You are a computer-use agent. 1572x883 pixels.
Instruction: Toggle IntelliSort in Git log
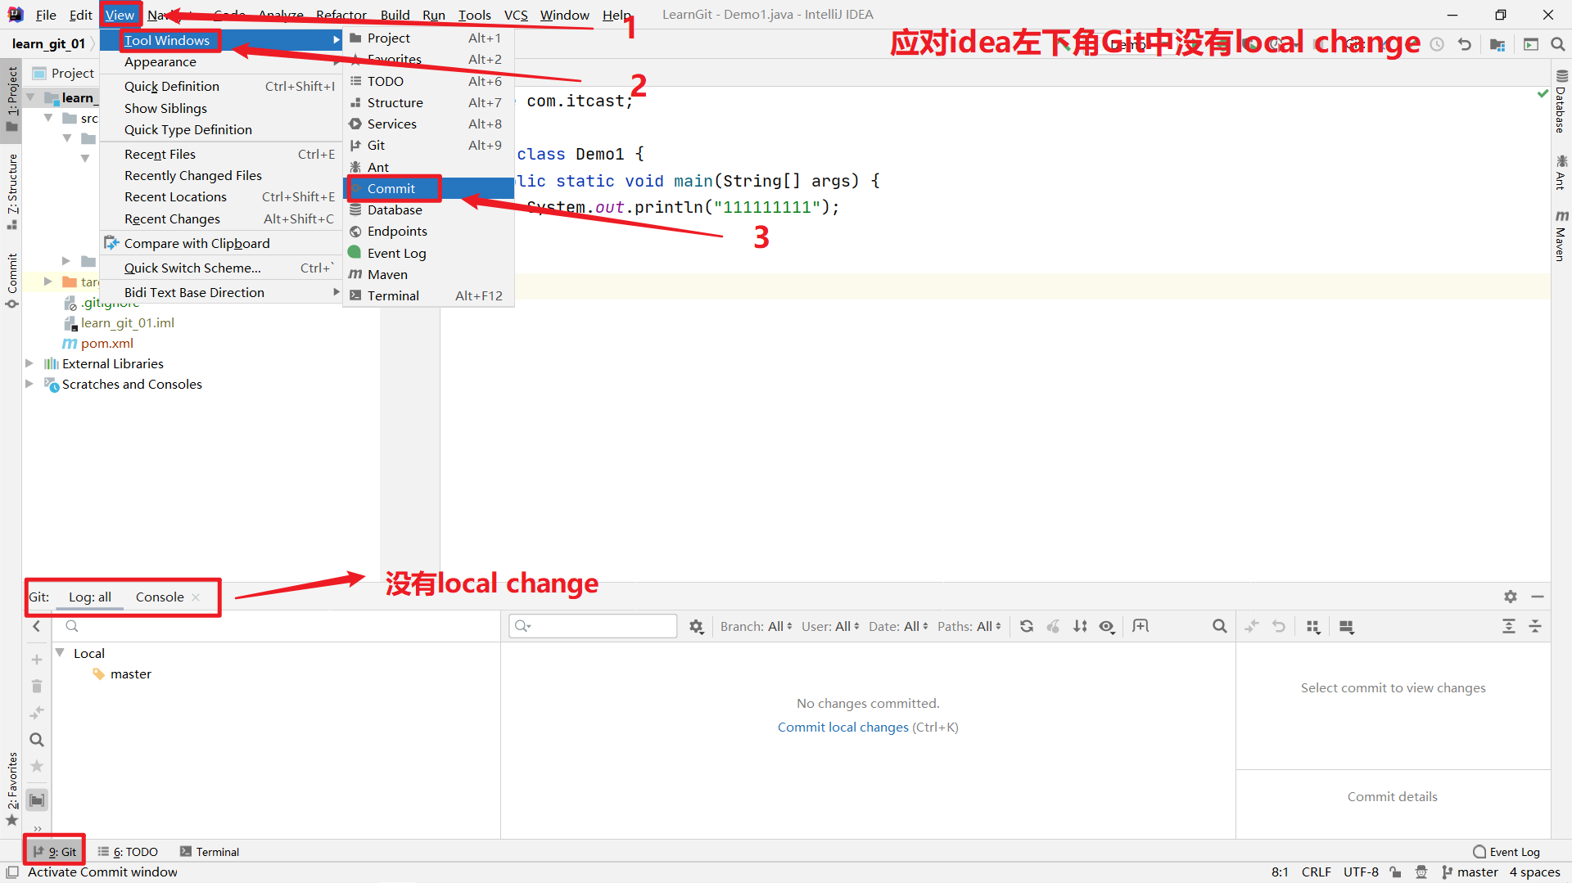pyautogui.click(x=1081, y=626)
